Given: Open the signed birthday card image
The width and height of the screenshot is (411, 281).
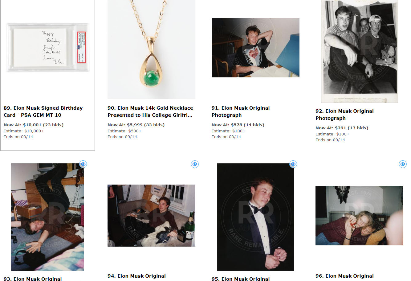Looking at the screenshot, I should tap(48, 48).
